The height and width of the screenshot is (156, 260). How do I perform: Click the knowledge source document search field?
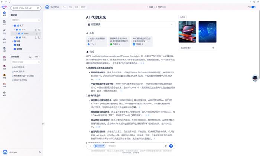(x=26, y=20)
